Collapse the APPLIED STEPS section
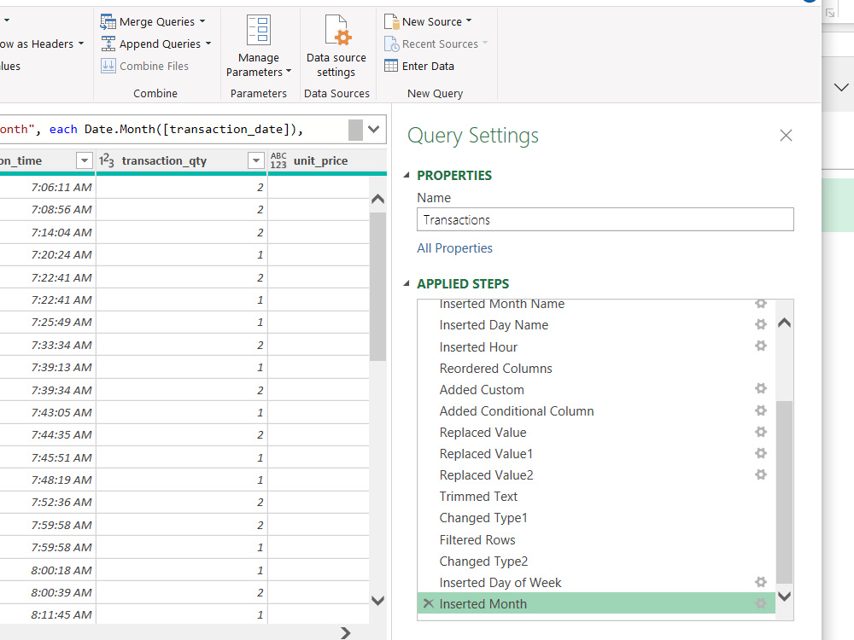Viewport: 854px width, 640px height. (x=407, y=283)
